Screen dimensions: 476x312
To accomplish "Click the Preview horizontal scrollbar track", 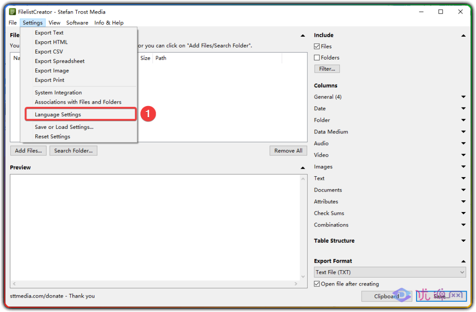I will [153, 284].
